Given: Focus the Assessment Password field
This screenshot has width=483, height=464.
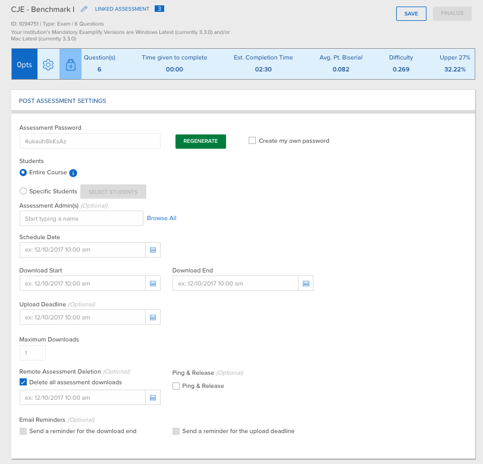Looking at the screenshot, I should tap(90, 141).
